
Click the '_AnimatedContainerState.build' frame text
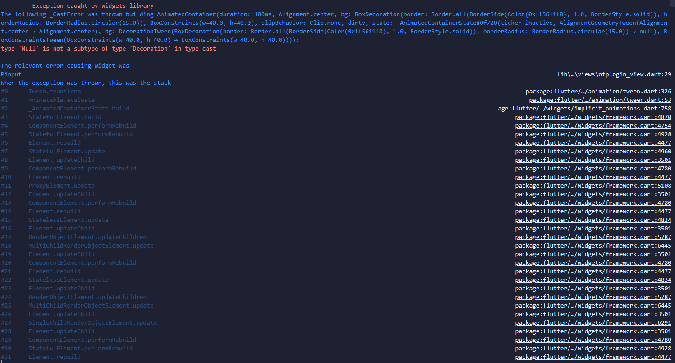tap(79, 109)
